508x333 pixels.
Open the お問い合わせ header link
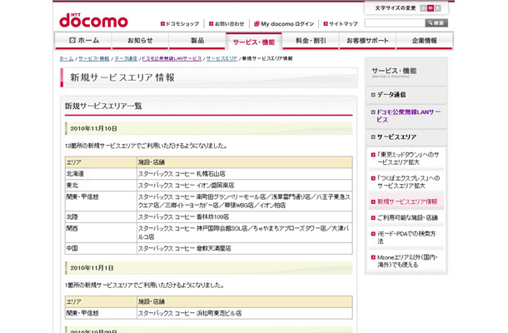coord(227,23)
